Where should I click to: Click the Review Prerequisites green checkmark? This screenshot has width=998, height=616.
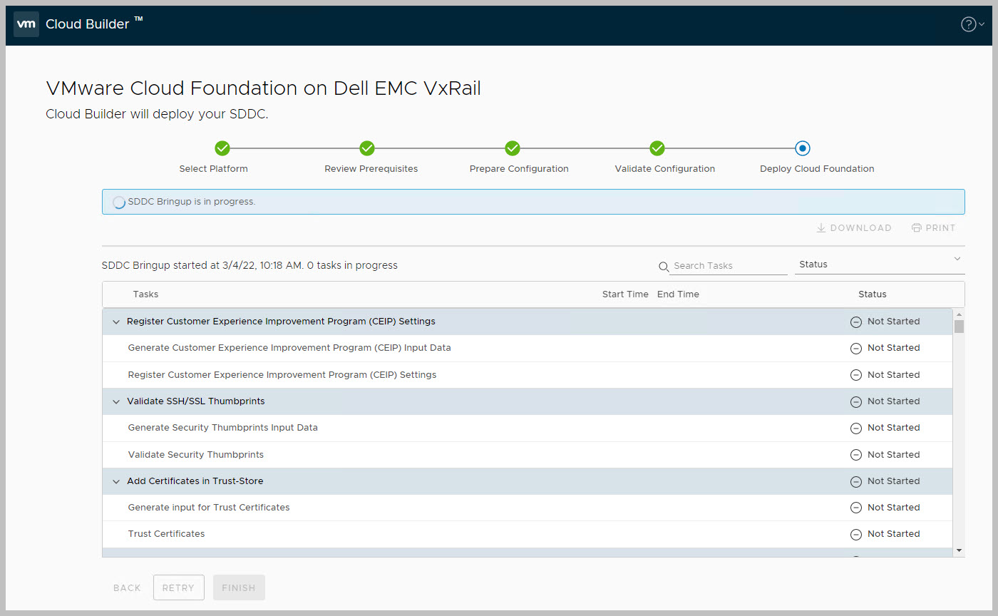coord(367,148)
